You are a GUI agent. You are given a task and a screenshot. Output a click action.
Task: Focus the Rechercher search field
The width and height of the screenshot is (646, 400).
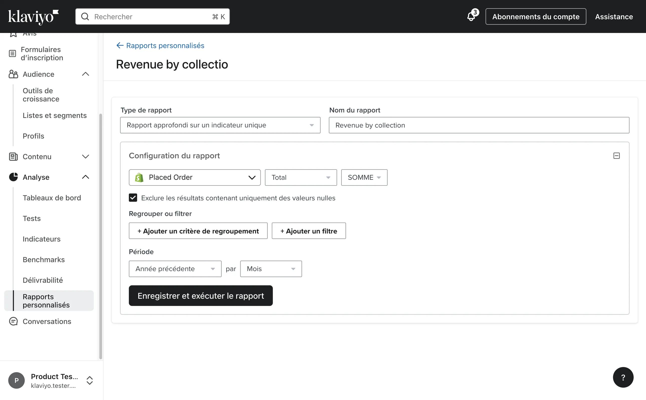153,17
